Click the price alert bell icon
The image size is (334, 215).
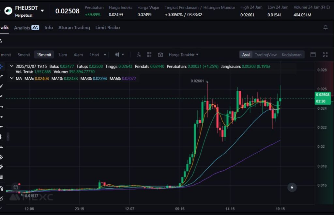pos(325,28)
